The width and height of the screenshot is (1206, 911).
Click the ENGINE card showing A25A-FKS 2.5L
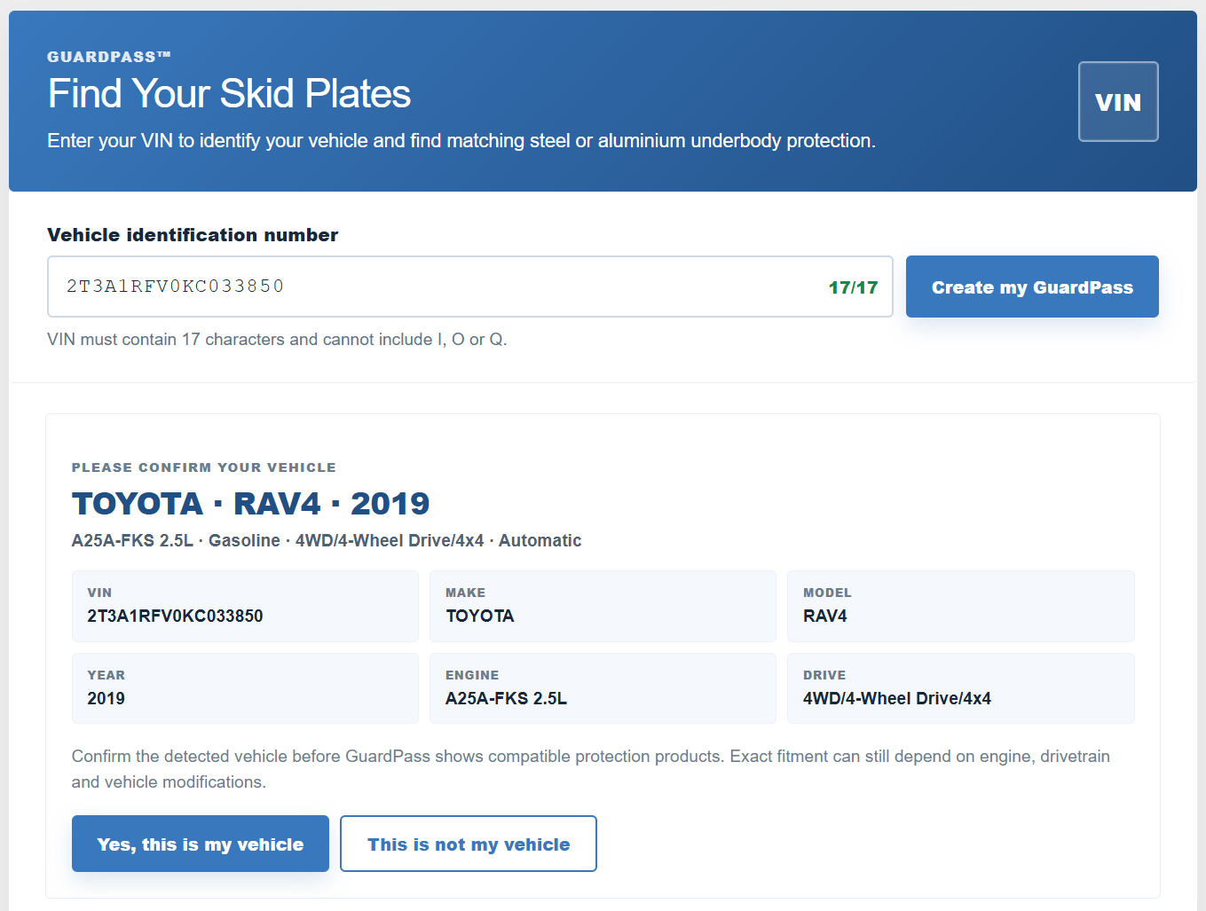(x=603, y=688)
